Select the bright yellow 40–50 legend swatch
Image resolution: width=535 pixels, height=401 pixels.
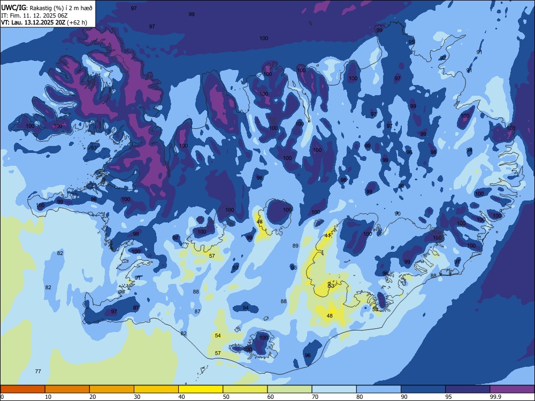[201, 389]
